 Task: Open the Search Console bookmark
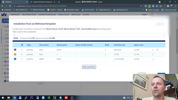click(88, 10)
